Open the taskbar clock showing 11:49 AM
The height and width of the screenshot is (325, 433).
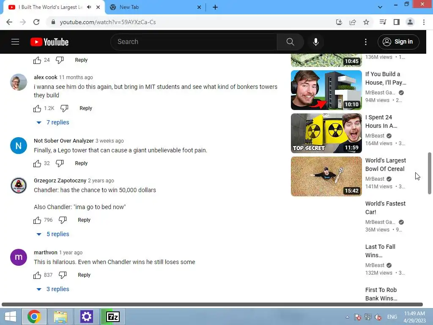(x=414, y=317)
